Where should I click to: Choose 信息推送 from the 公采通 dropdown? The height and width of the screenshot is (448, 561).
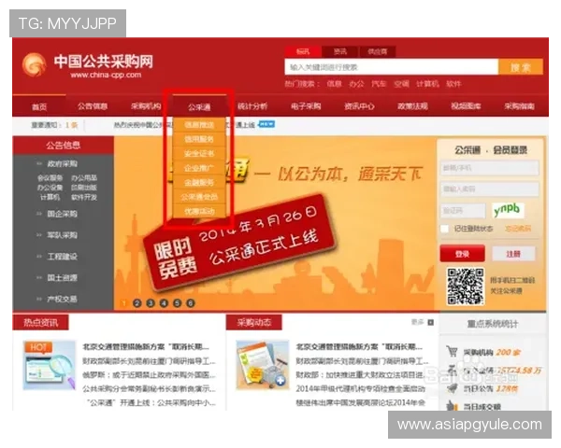(x=199, y=125)
